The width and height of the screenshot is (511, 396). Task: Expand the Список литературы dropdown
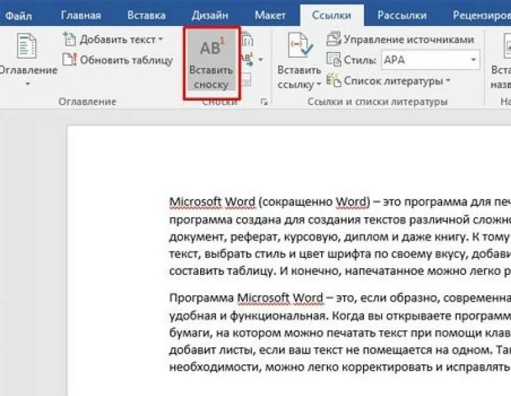click(x=448, y=80)
